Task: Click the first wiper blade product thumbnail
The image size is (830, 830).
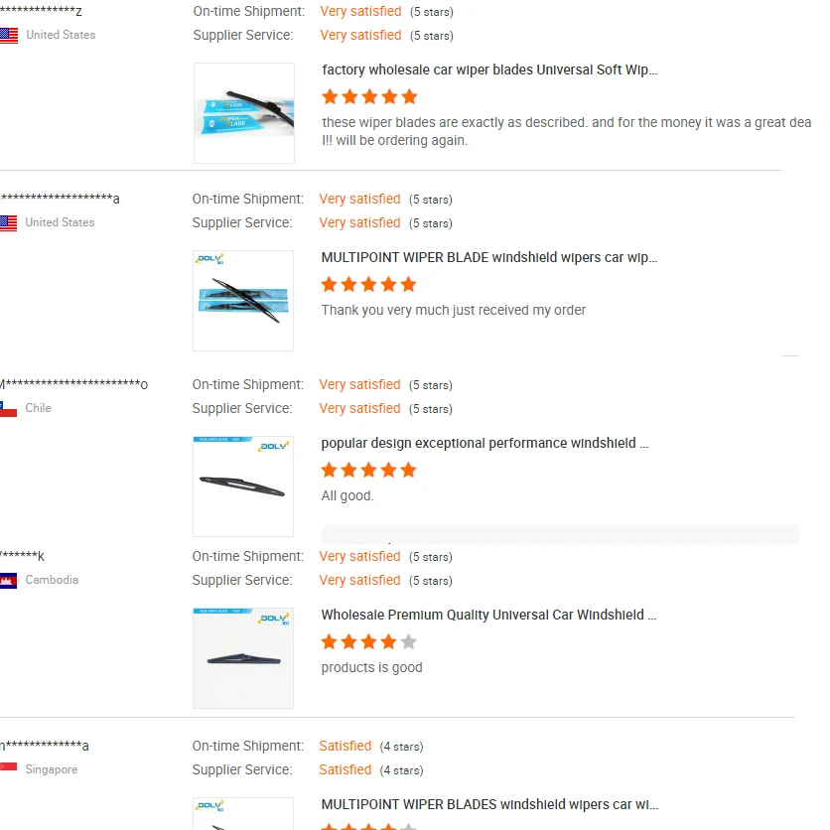Action: point(244,112)
